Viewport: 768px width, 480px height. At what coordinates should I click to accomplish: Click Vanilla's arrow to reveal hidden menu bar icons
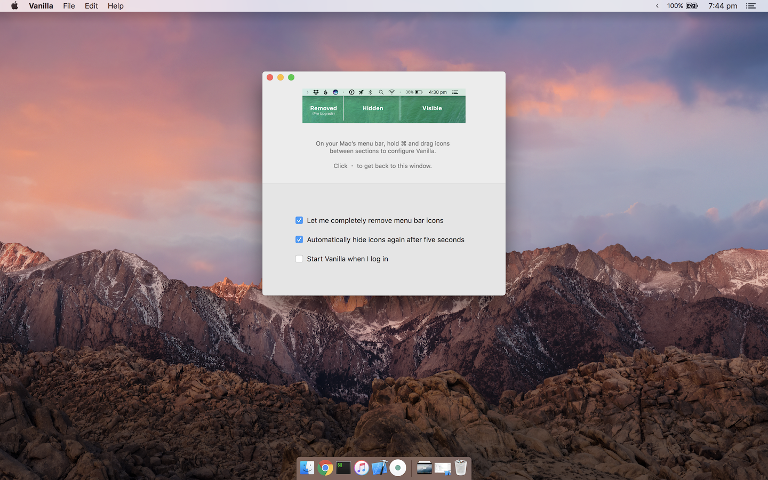pyautogui.click(x=657, y=6)
